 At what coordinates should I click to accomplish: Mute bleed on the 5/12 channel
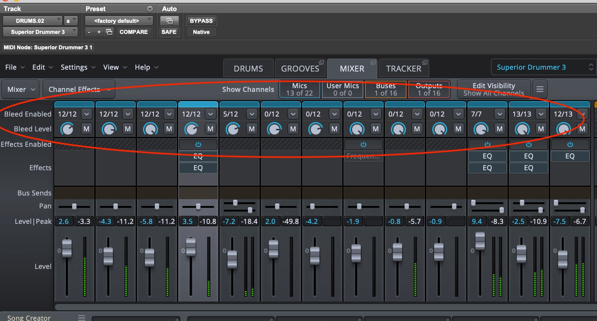tap(252, 129)
